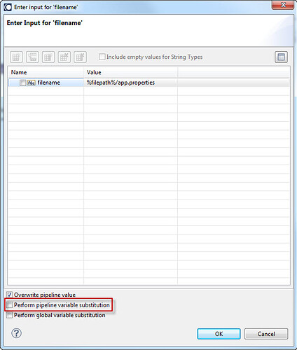Confirm the dialog with OK

219,334
